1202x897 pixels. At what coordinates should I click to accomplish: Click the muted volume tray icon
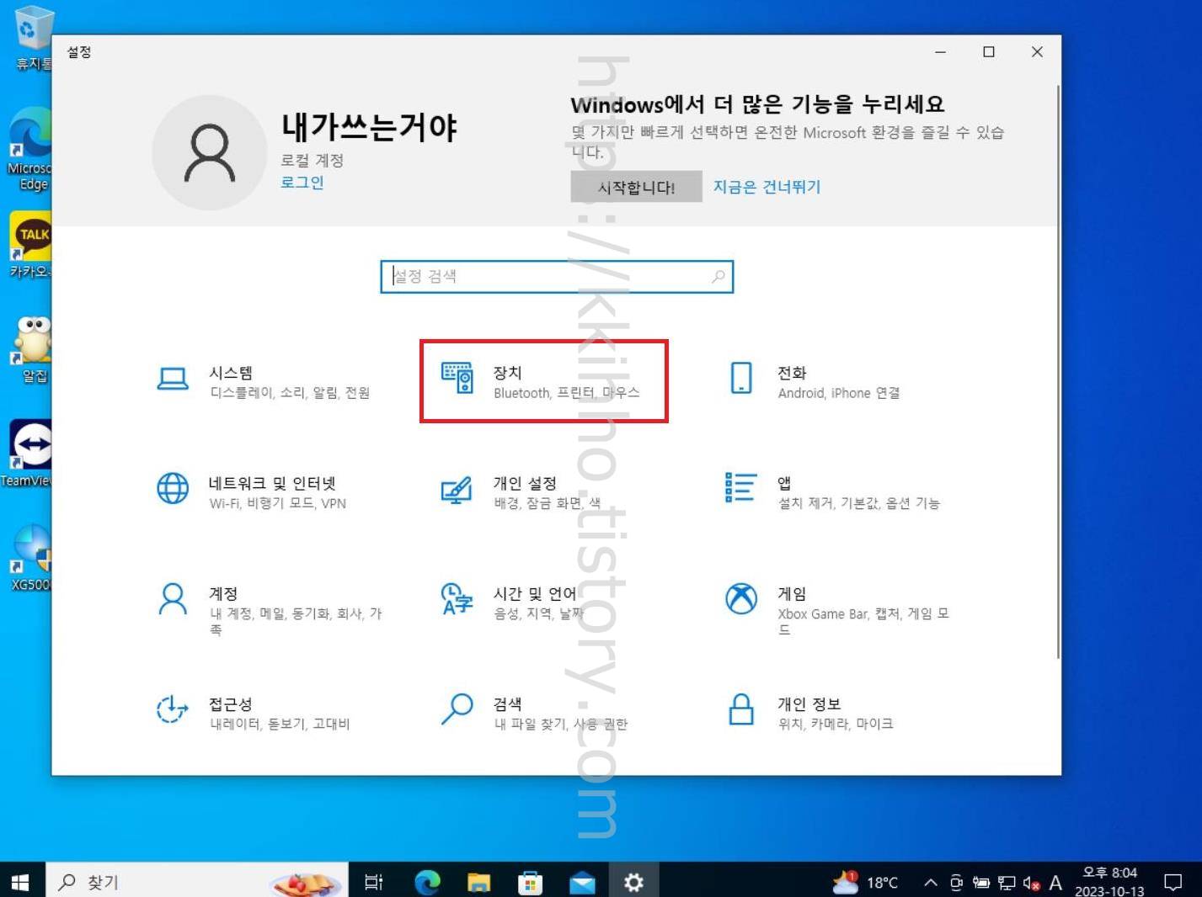(1031, 883)
